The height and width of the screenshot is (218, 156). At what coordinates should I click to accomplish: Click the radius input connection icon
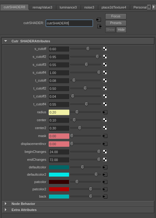tap(105, 112)
